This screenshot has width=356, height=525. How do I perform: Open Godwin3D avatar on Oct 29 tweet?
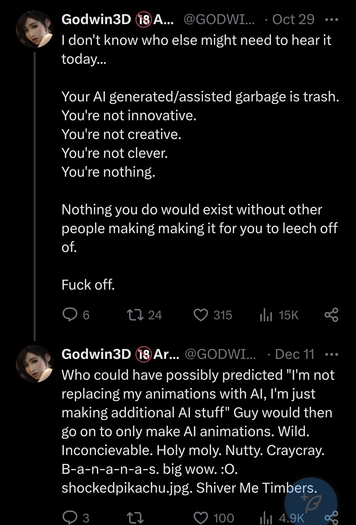tap(35, 29)
